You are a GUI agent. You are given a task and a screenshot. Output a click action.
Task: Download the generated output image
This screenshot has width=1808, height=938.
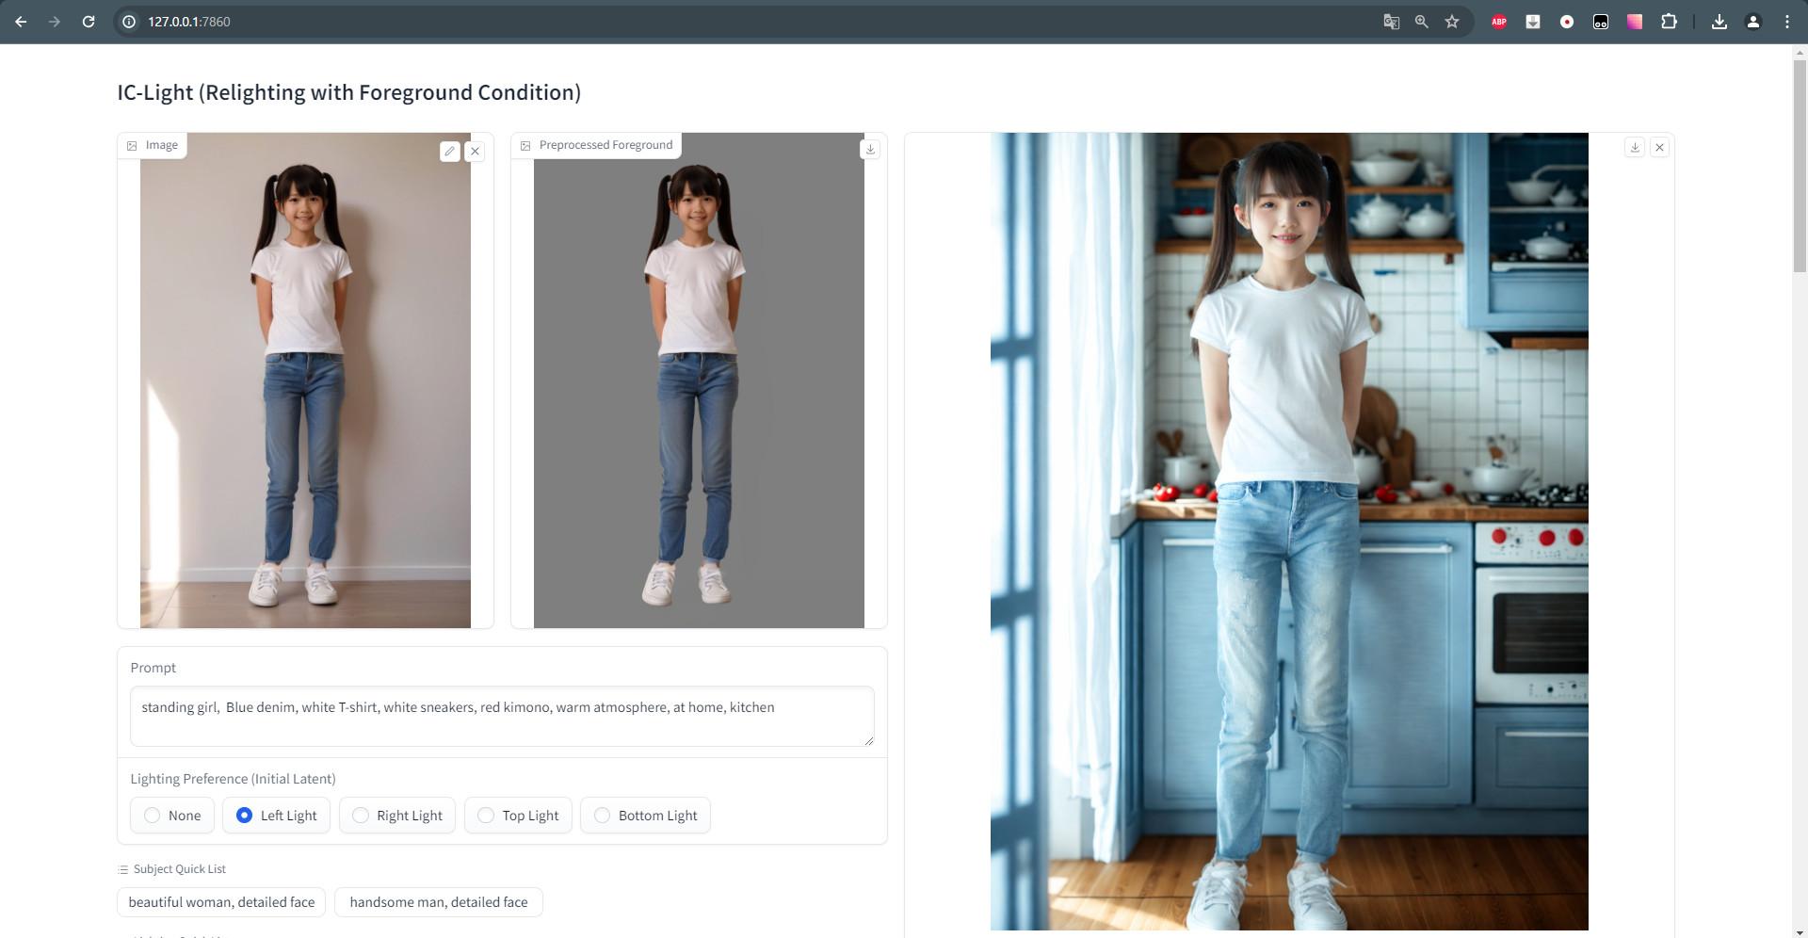[1635, 148]
